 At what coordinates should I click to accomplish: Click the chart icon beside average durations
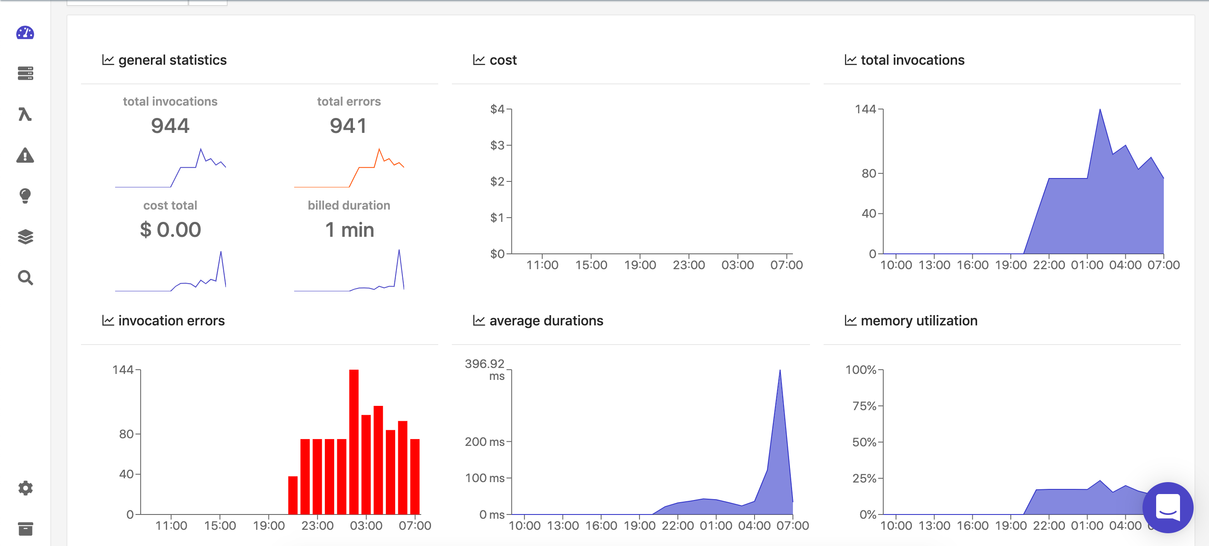(x=479, y=320)
